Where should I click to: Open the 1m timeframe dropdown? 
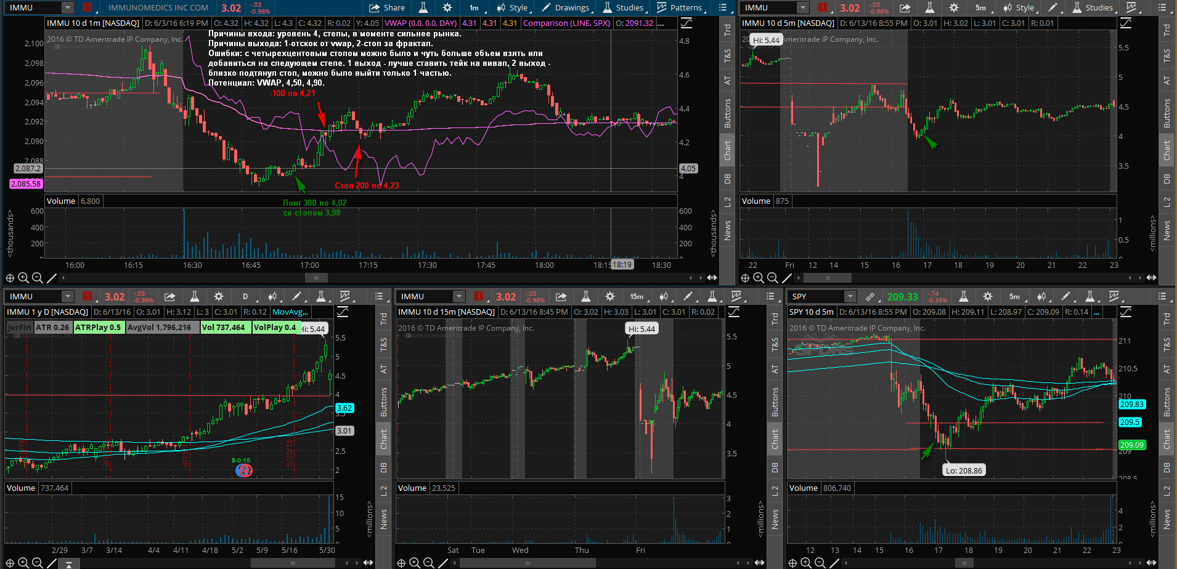pos(476,7)
